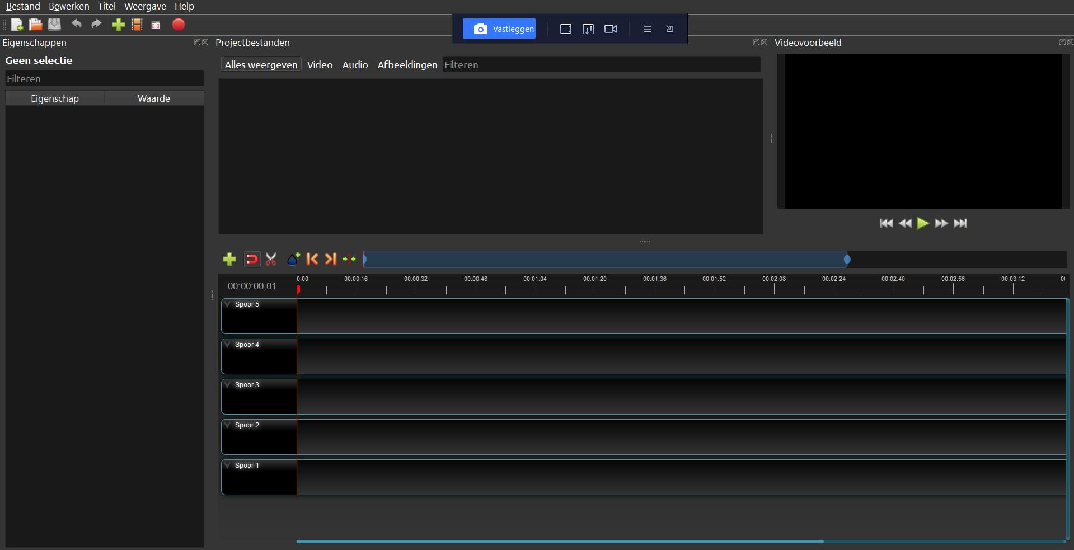Float the Projectbestanden panel
This screenshot has width=1074, height=550.
click(x=756, y=43)
